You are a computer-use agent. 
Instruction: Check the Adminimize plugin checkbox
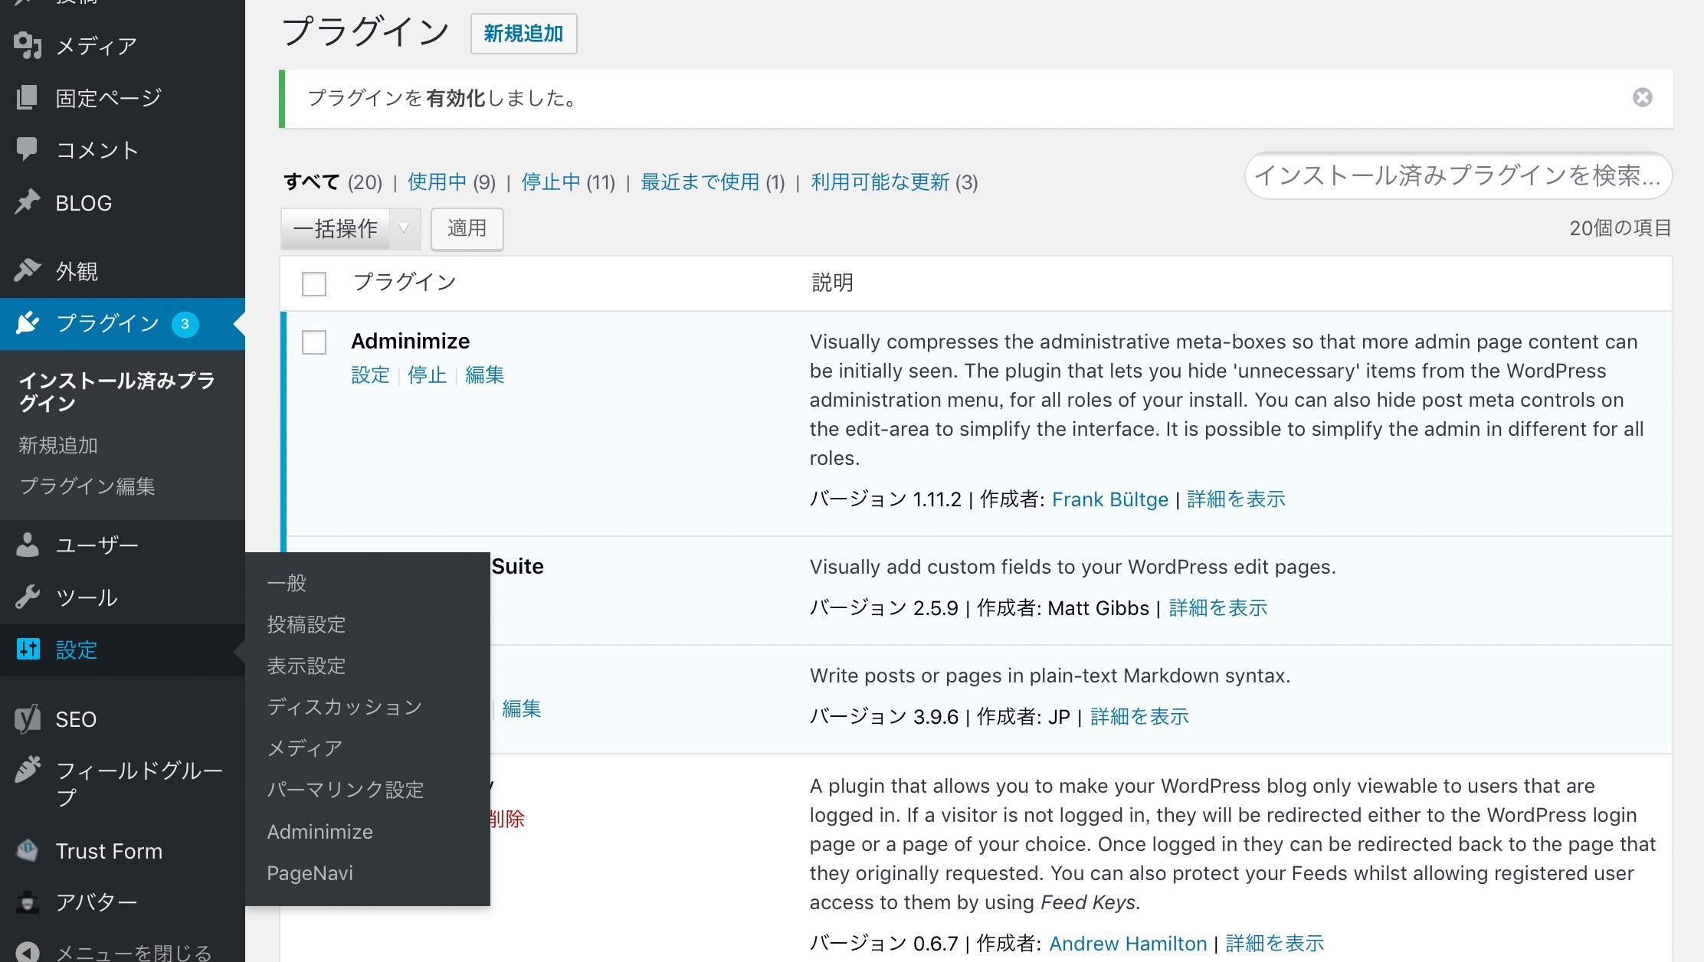pyautogui.click(x=314, y=342)
